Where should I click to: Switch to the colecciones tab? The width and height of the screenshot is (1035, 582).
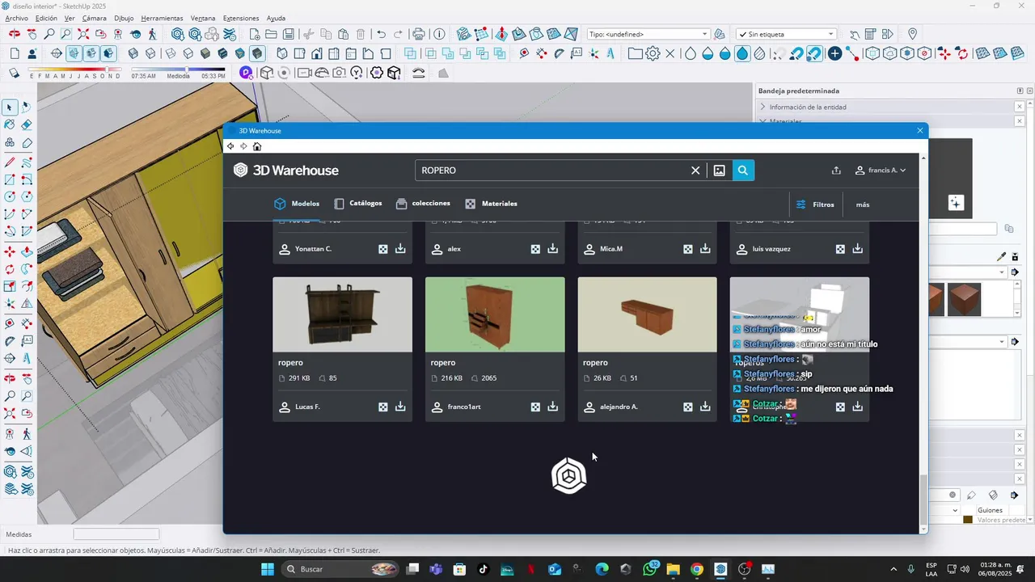tap(424, 204)
